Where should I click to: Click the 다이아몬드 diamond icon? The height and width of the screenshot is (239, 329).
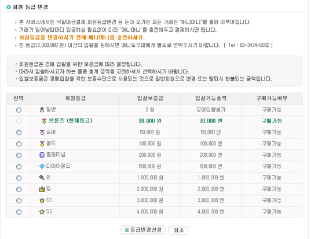(42, 167)
